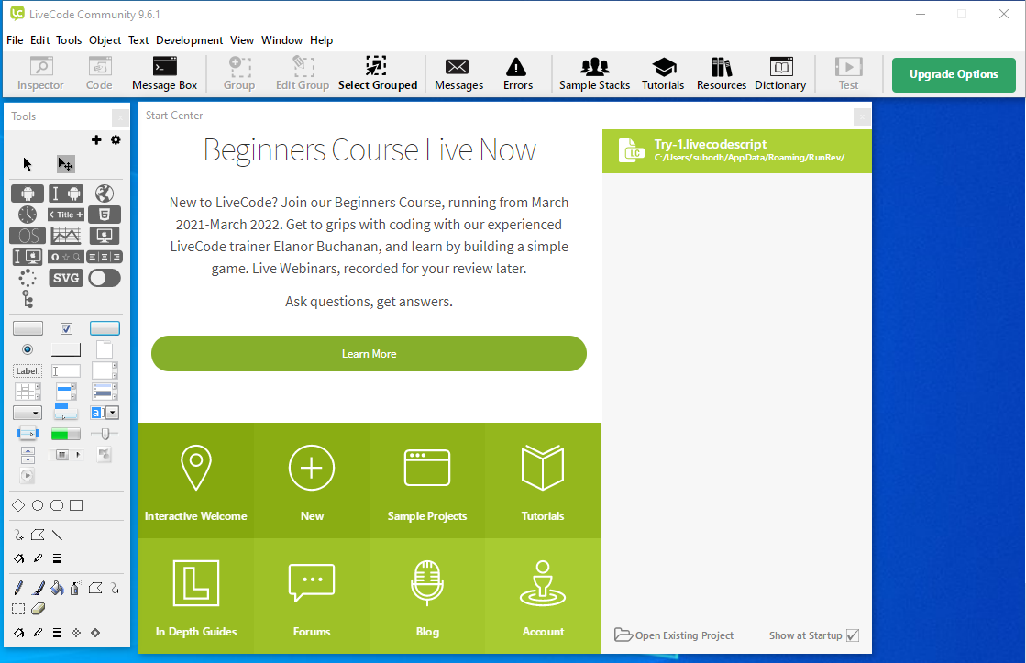Open Tools palette gear settings
This screenshot has height=663, width=1026.
116,139
